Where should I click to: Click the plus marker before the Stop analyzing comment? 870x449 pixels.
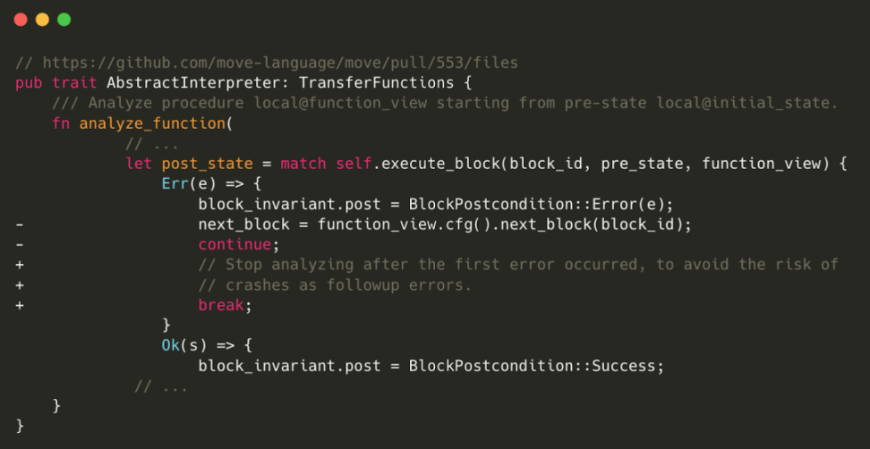[x=19, y=265]
